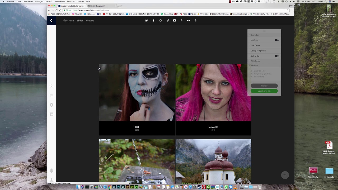Open the Safari bookmark folder
Image resolution: width=338 pixels, height=190 pixels.
click(x=142, y=14)
